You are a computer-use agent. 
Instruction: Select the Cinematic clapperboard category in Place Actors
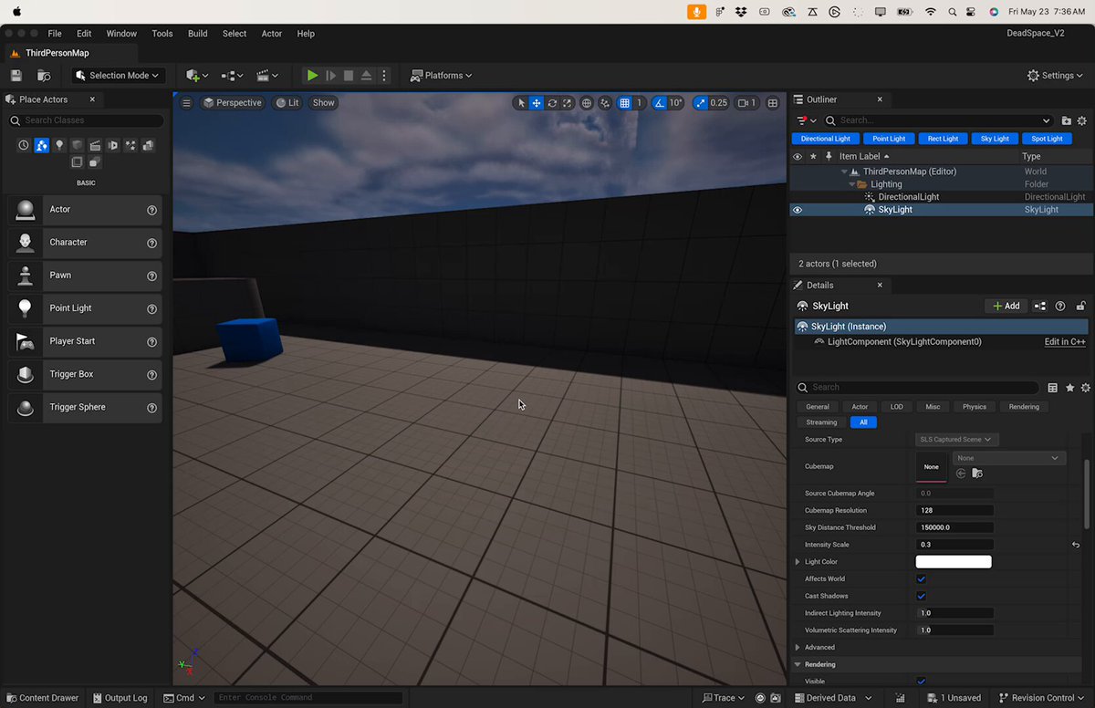(x=95, y=145)
